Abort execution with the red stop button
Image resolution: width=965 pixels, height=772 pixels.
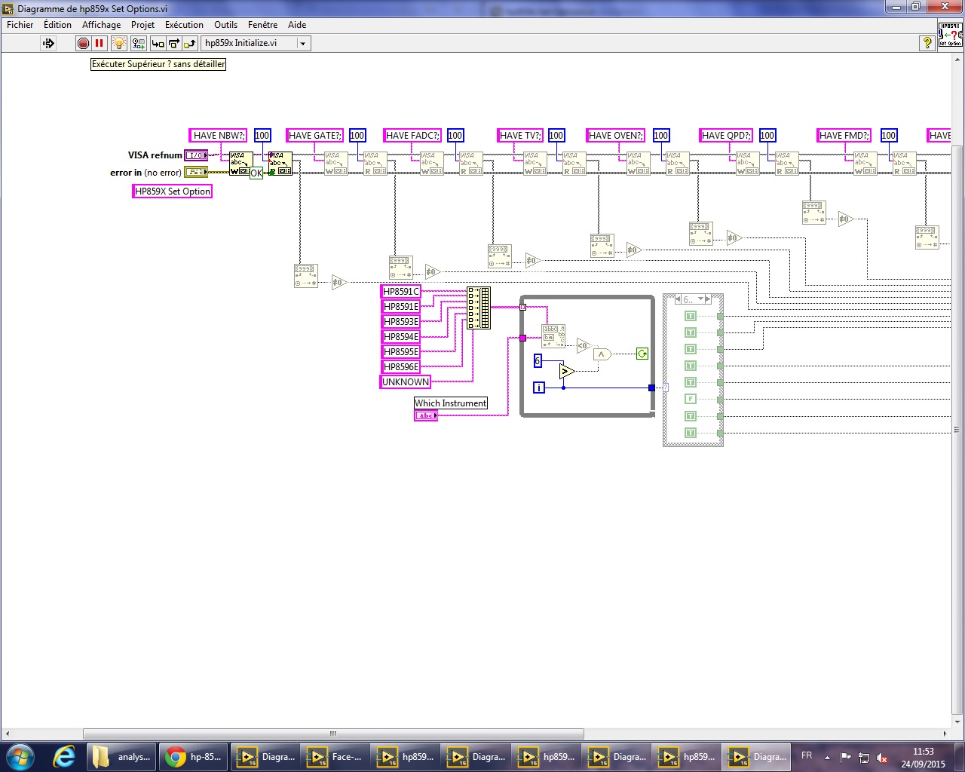click(83, 44)
